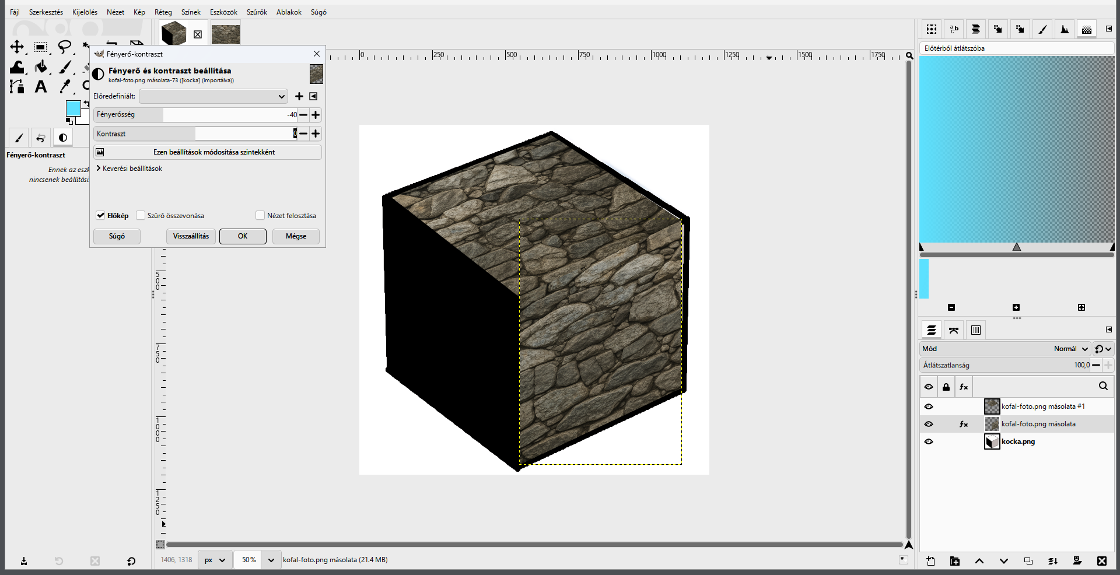Open the Réteg menu
The width and height of the screenshot is (1120, 575).
163,12
